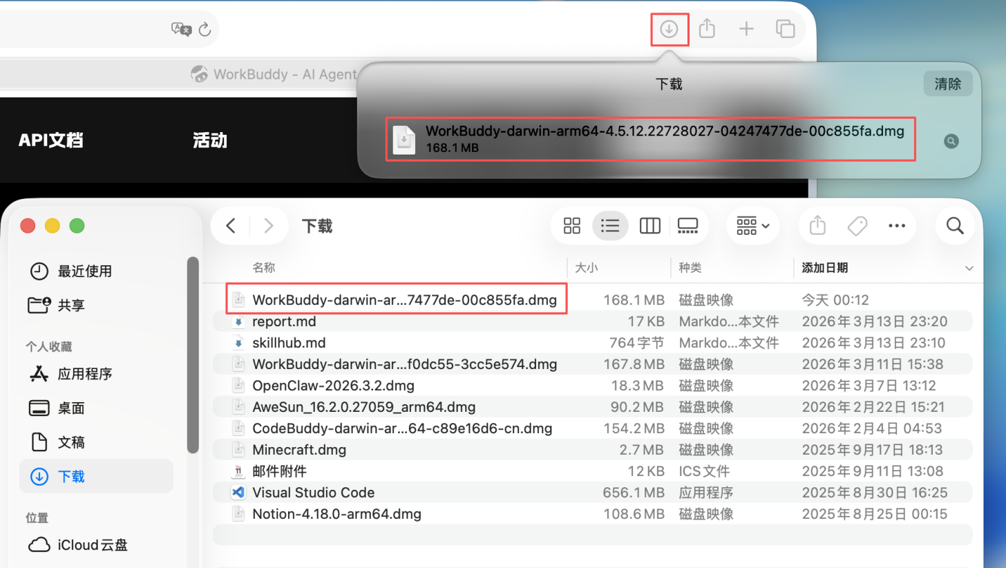Switch Finder to list view
The image size is (1006, 568).
pos(610,225)
